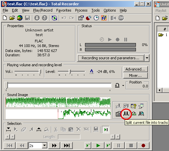The width and height of the screenshot is (169, 151).
Task: Toggle the play-to-end button in Selection
Action: [x=106, y=129]
